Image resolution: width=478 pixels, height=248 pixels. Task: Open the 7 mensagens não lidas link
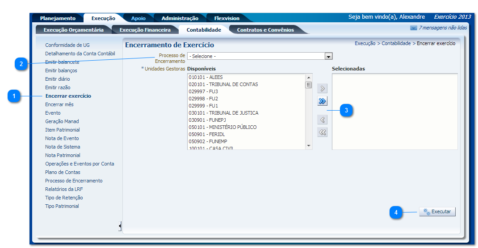tap(442, 28)
